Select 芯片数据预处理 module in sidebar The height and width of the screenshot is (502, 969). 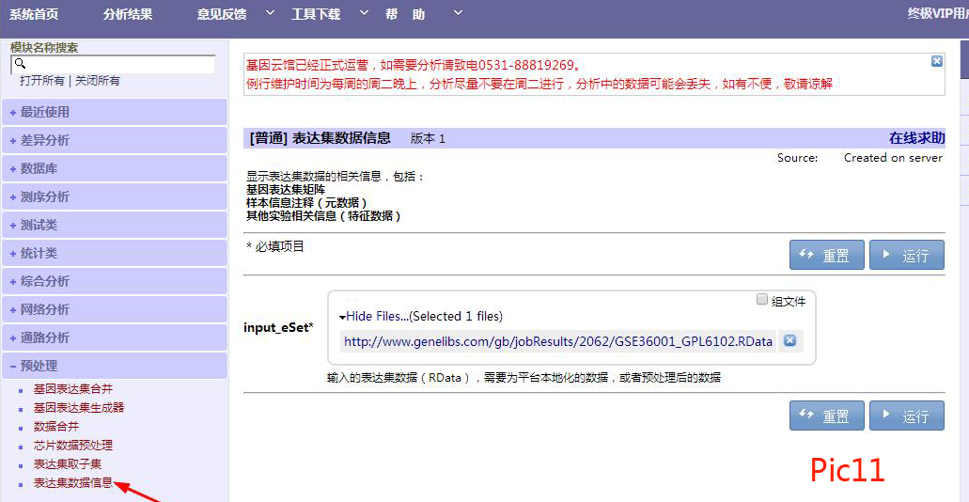click(x=73, y=446)
